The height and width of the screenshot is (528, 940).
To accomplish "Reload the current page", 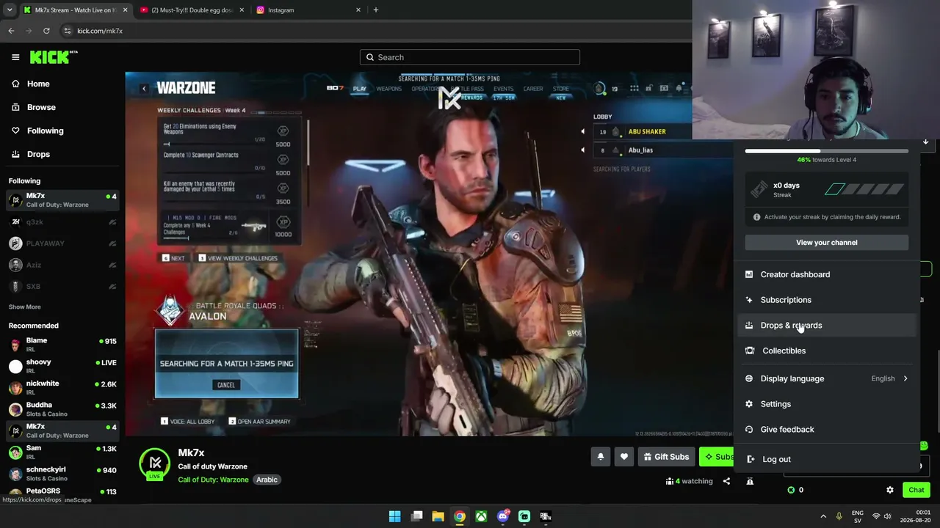I will 46,31.
